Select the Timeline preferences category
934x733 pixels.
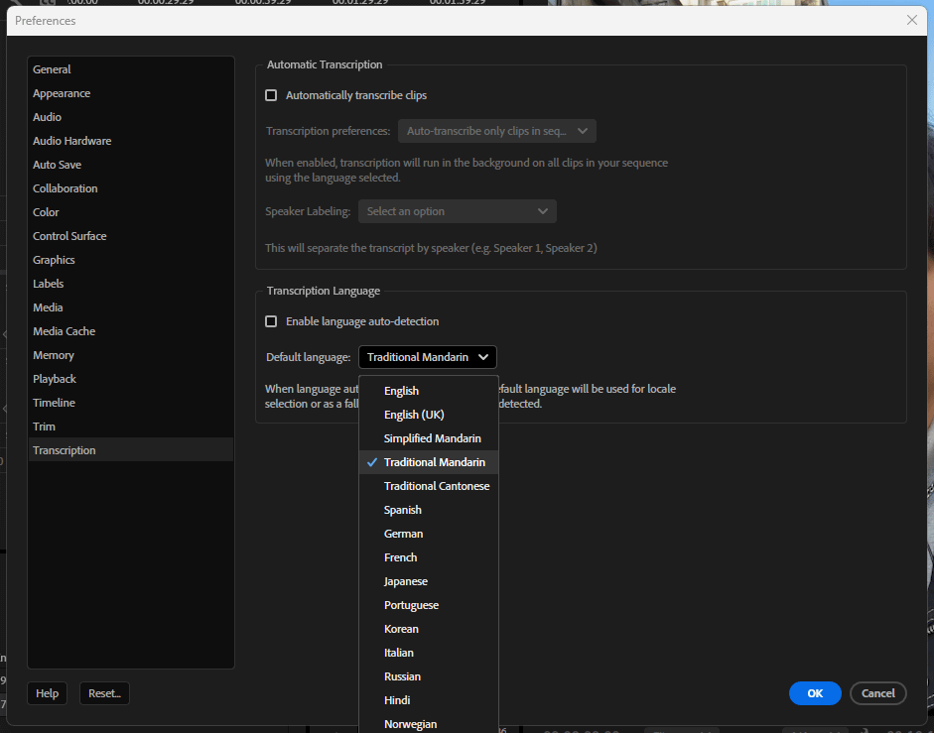tap(54, 403)
